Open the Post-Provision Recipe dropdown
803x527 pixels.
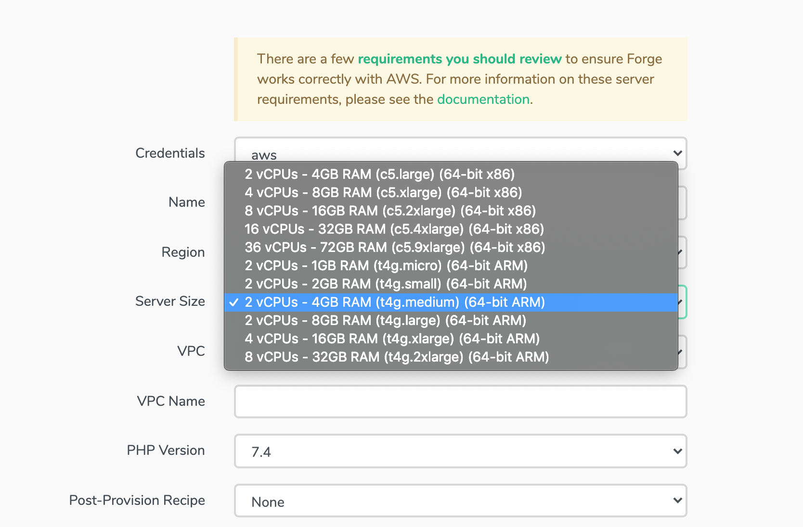460,501
